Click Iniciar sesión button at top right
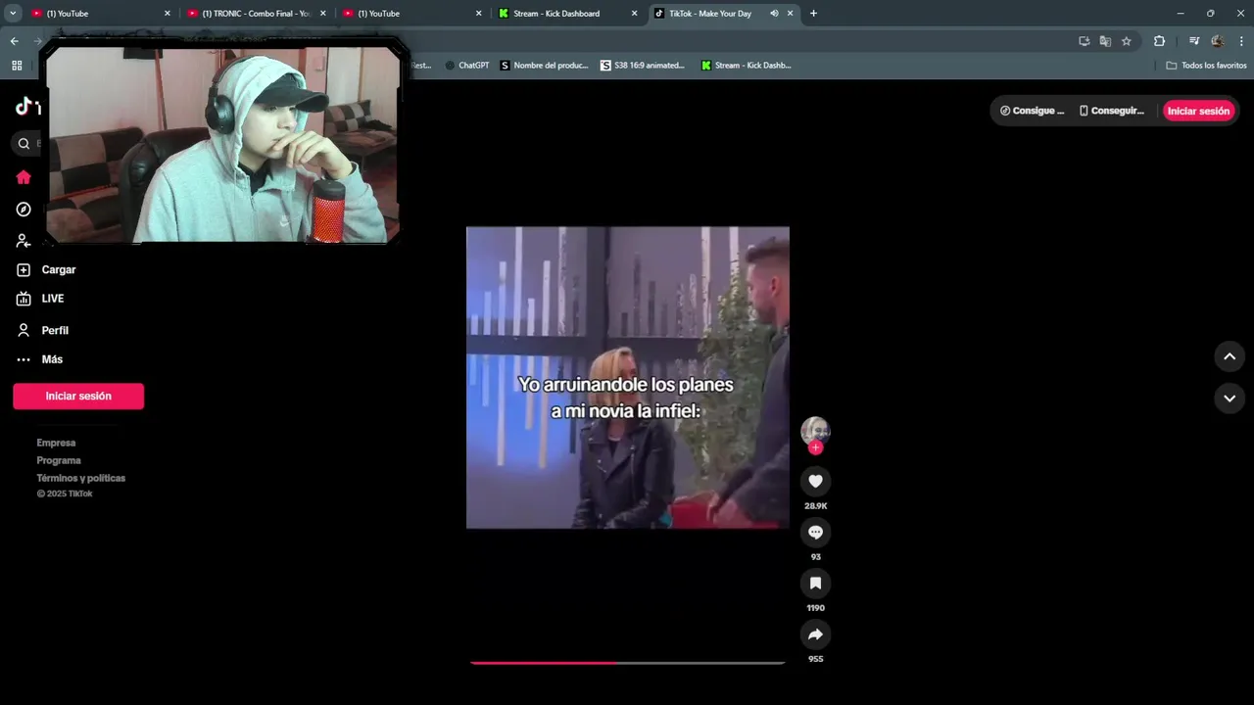 [1198, 111]
